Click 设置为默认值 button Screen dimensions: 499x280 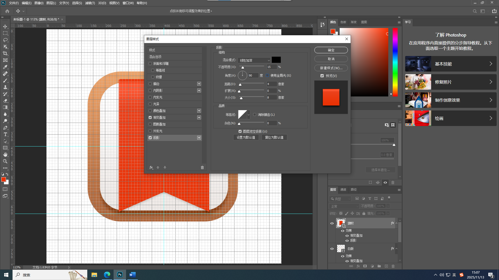(x=246, y=137)
